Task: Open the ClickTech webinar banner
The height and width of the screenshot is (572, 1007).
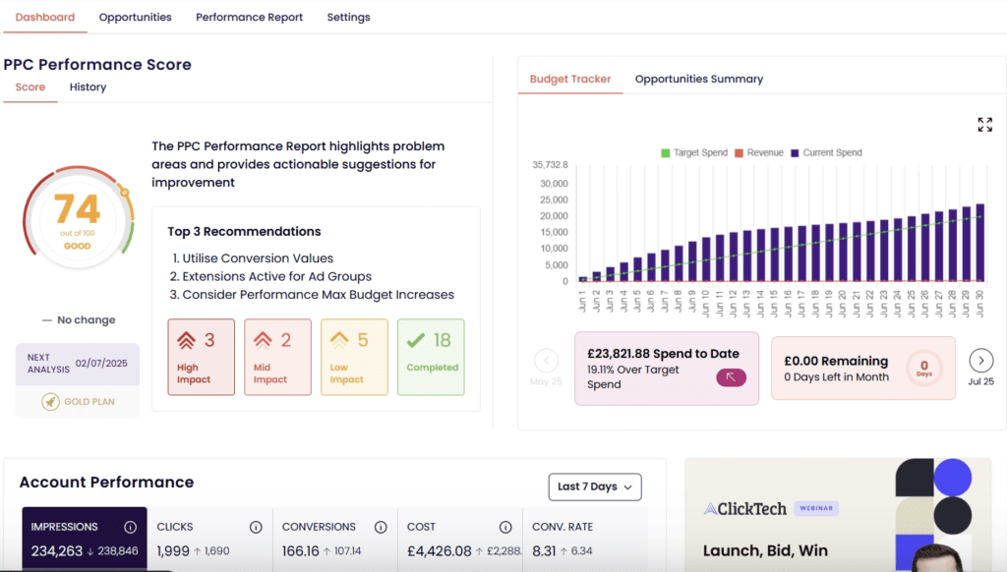Action: [x=838, y=515]
